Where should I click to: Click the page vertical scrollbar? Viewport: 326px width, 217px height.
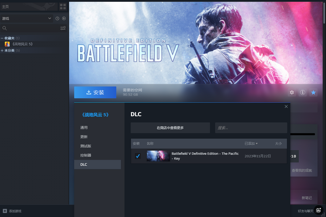pos(324,12)
